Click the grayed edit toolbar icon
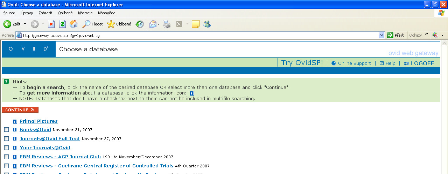Screen dimensions: 448x174 pos(179,24)
